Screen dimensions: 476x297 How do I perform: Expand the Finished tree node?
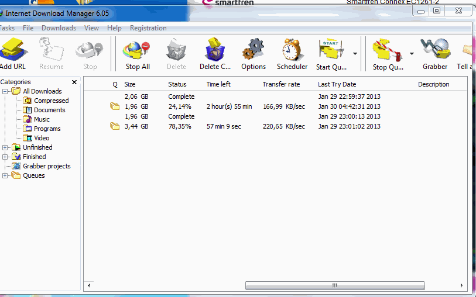(x=5, y=157)
